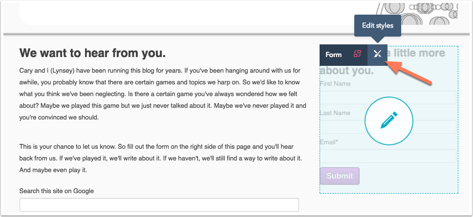The height and width of the screenshot is (217, 473).
Task: Click the Edit styles tooltip
Action: click(378, 25)
